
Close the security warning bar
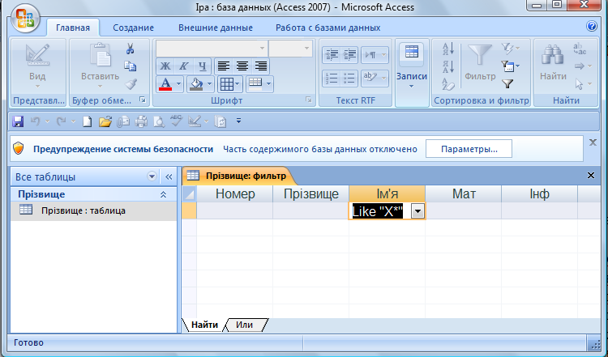(x=593, y=142)
